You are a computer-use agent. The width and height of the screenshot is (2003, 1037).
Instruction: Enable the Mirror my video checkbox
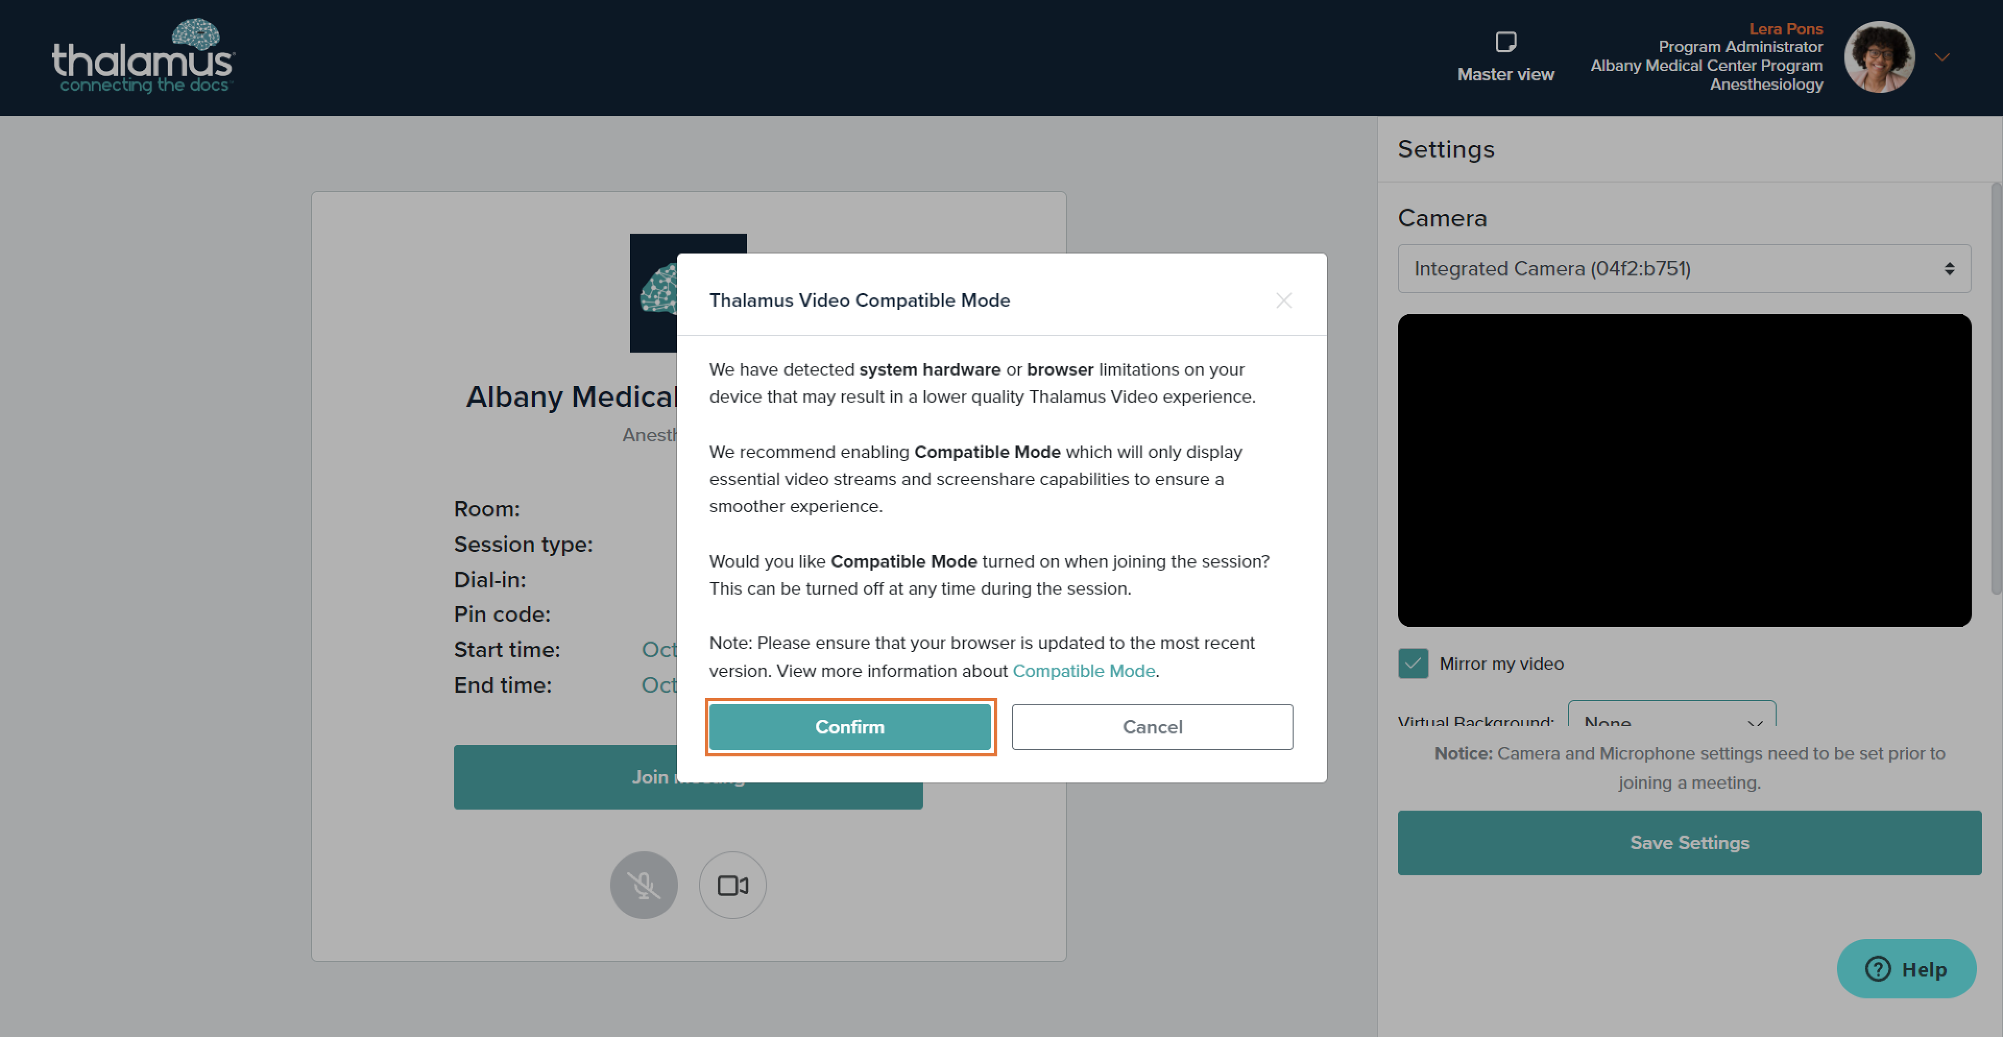click(1413, 663)
